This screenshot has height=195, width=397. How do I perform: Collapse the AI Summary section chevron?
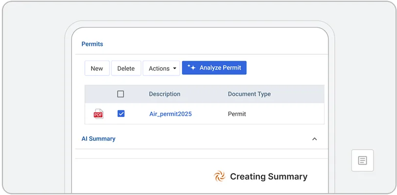pos(314,139)
